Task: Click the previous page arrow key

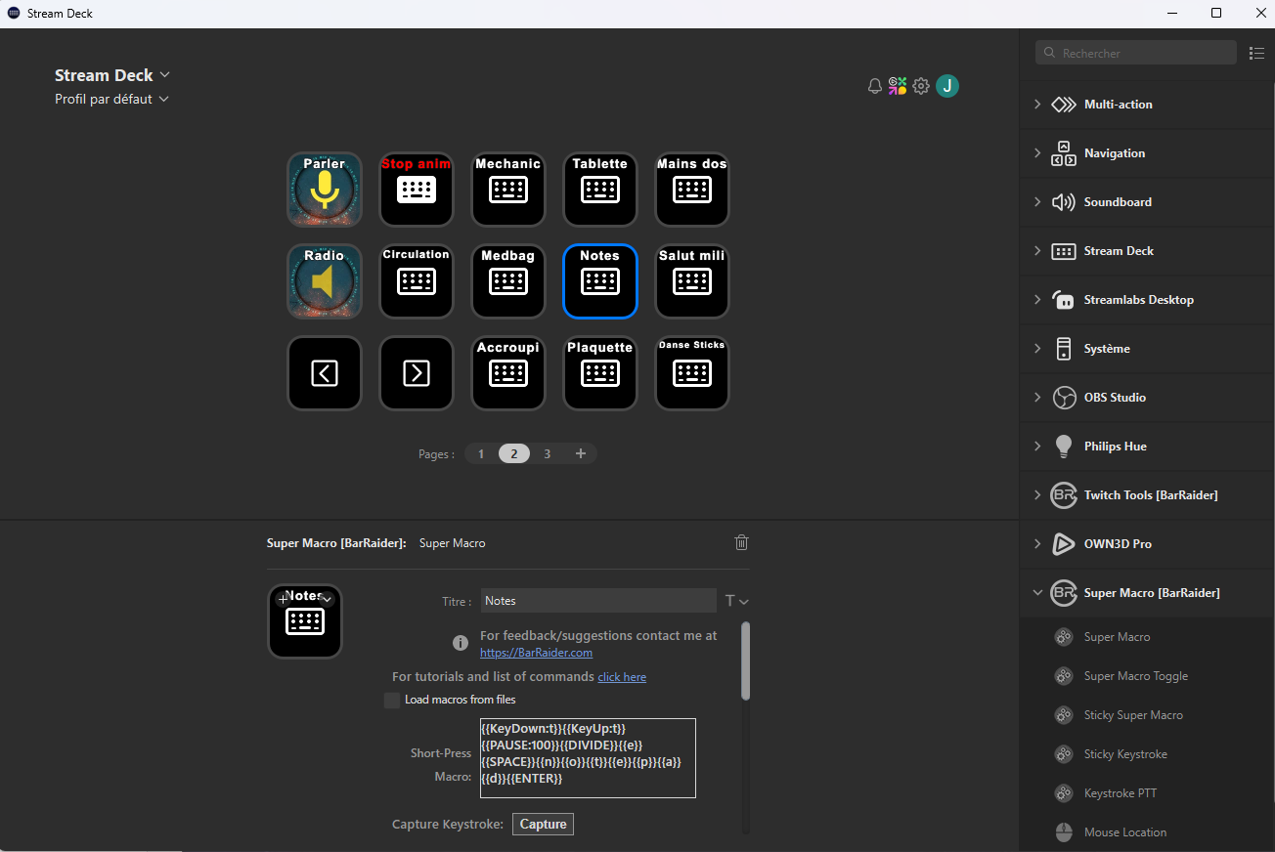Action: tap(325, 373)
